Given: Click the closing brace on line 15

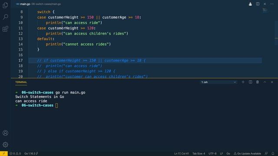Looking at the screenshot, I should click(x=38, y=49).
